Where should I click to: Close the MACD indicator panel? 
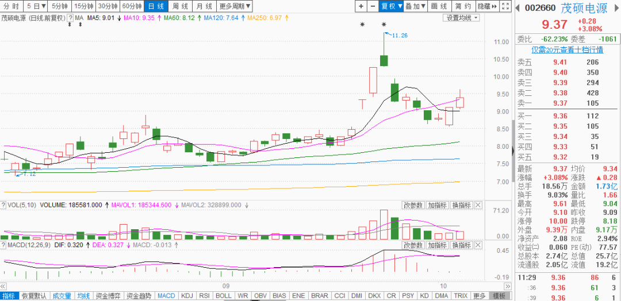coord(478,245)
